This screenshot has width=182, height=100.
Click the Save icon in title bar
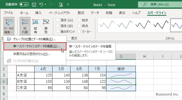(34, 5)
